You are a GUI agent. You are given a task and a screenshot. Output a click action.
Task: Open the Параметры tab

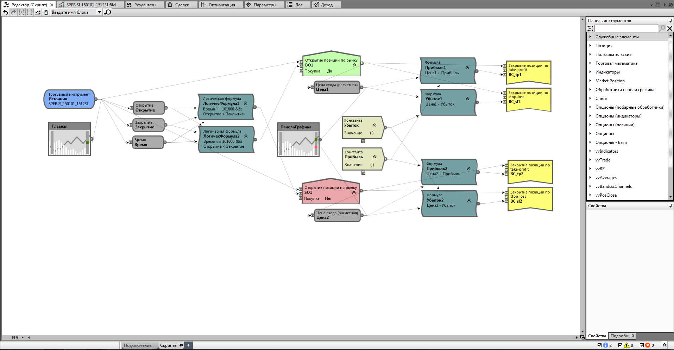[265, 5]
